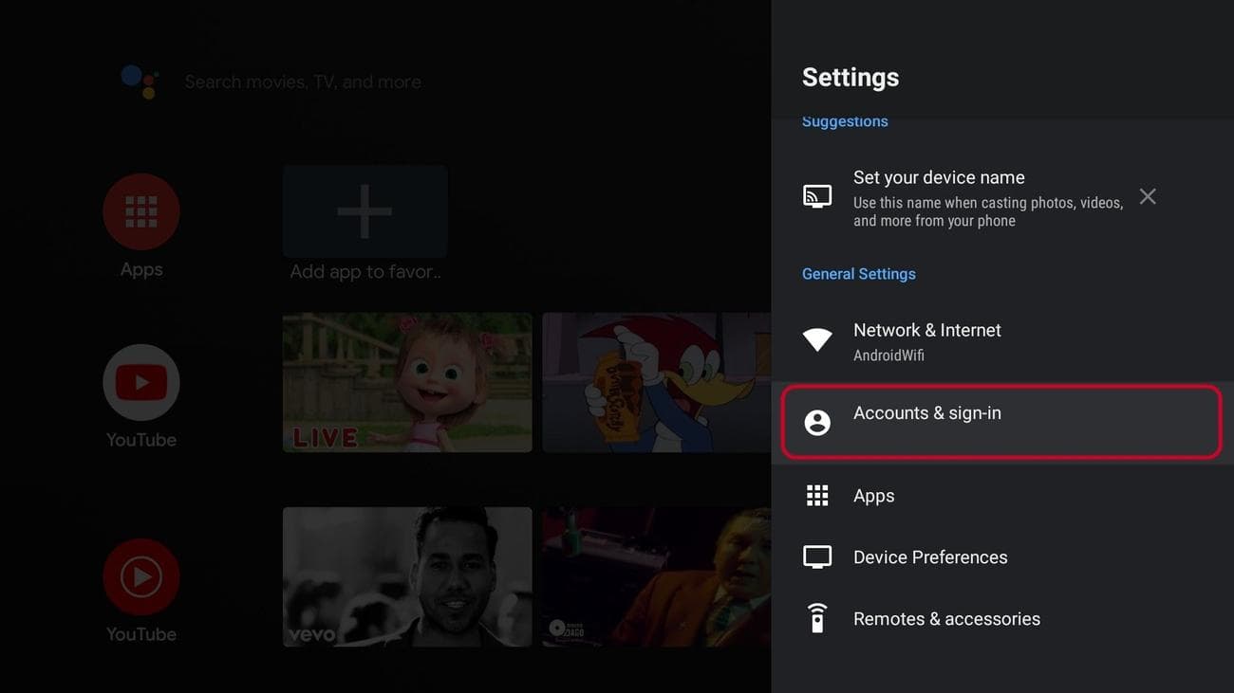The image size is (1234, 693).
Task: Click the Wi-Fi icon beside Network & Internet
Action: [x=817, y=338]
